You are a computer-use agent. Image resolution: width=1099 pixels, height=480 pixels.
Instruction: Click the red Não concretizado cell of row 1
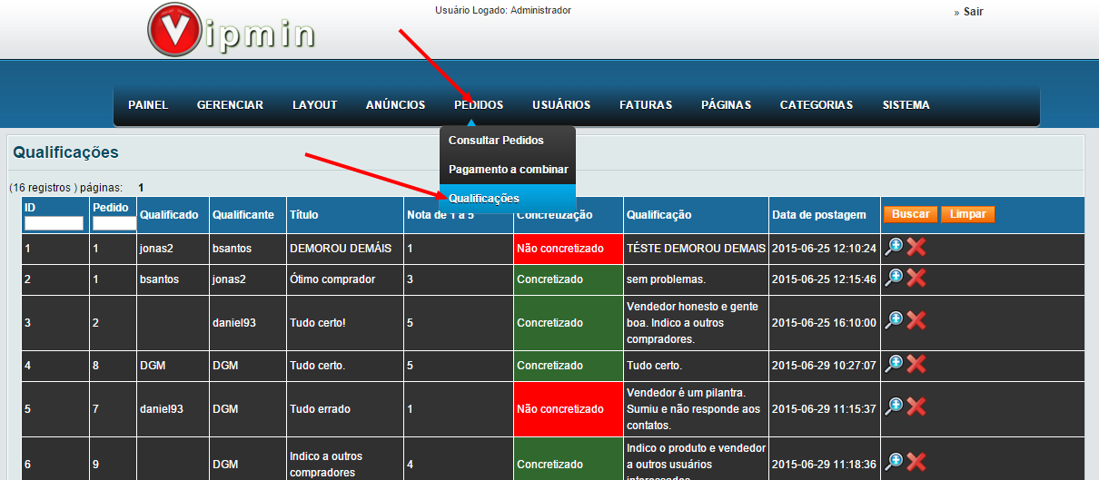click(x=568, y=249)
